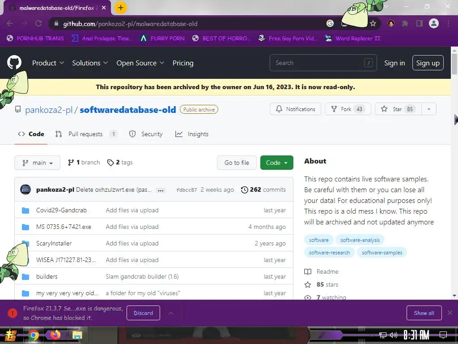Select the Code tab
The image size is (458, 344).
tap(31, 134)
